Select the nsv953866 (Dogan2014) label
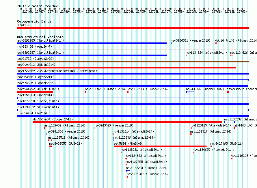 [x=36, y=77]
